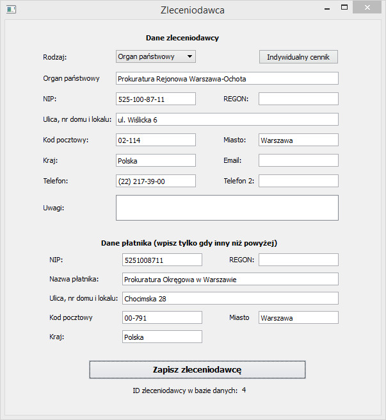Click the 'Telefon 2:' label
The height and width of the screenshot is (420, 386).
point(239,181)
